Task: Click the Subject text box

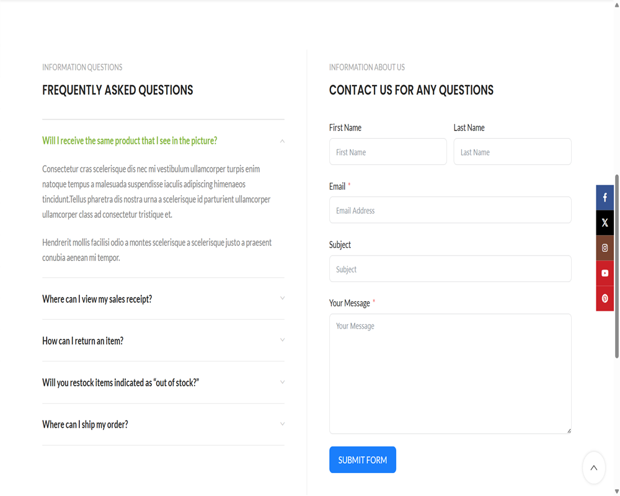Action: click(450, 269)
